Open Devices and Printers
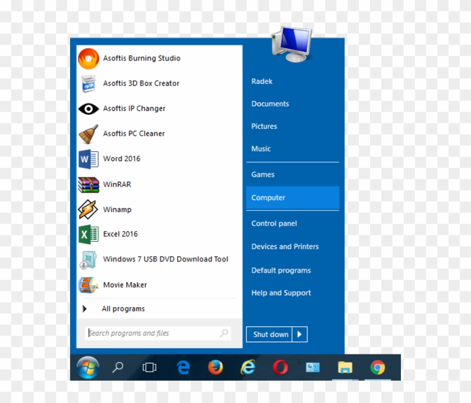This screenshot has height=403, width=471. [x=285, y=247]
